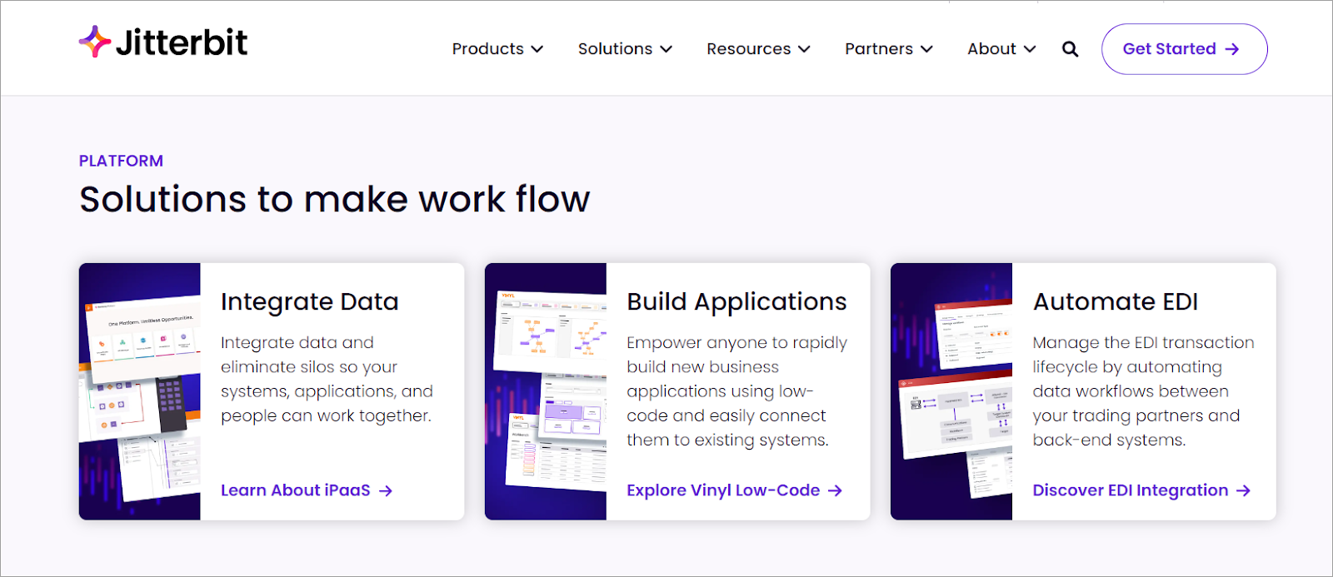Open the Solutions menu
The width and height of the screenshot is (1333, 577).
point(625,49)
